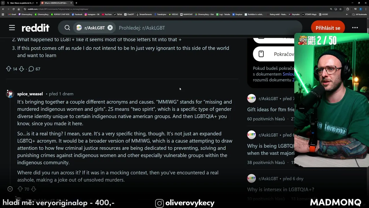Open the Chrome three-dot menu
This screenshot has height=208, width=369.
click(366, 9)
